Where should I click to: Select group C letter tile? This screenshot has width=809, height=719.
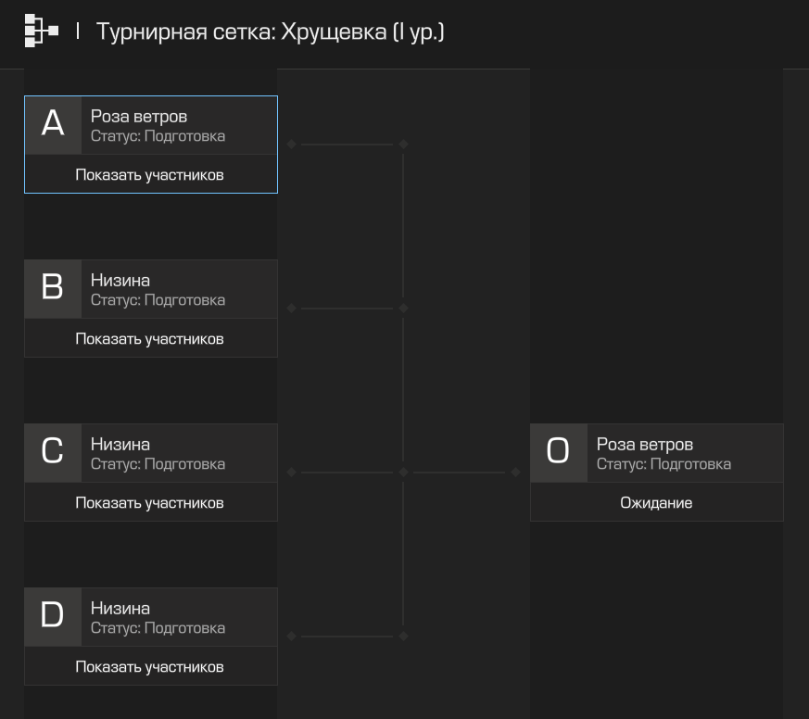[x=53, y=453]
